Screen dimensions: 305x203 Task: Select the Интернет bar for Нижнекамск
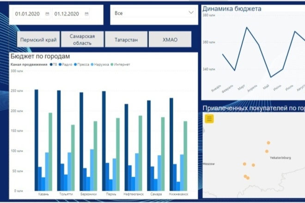pos(185,156)
